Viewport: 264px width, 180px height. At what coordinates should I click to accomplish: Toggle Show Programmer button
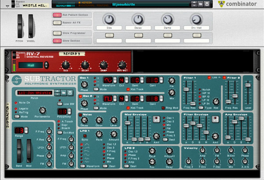(57, 33)
